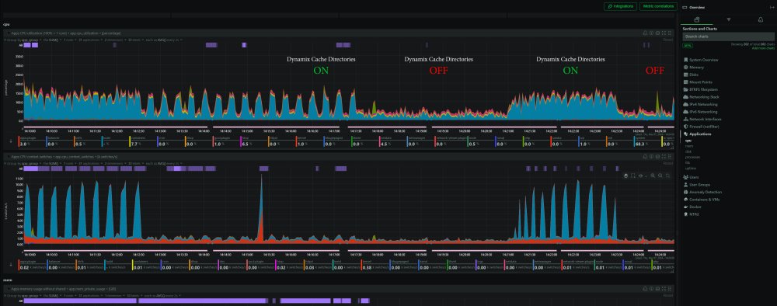Go to Users section
The height and width of the screenshot is (306, 777).
pos(694,177)
